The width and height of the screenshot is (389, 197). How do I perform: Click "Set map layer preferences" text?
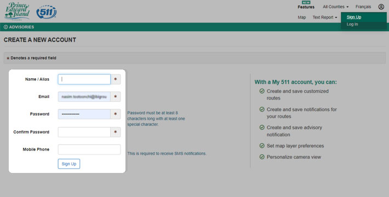pyautogui.click(x=295, y=146)
